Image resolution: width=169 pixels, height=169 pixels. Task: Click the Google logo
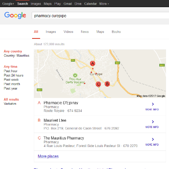coord(15,15)
